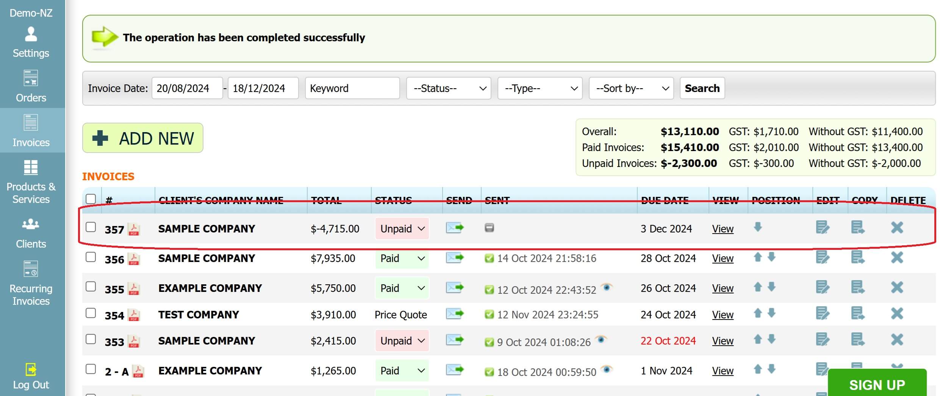Open the --Sort by-- dropdown
Viewport: 951px width, 396px height.
[x=631, y=88]
